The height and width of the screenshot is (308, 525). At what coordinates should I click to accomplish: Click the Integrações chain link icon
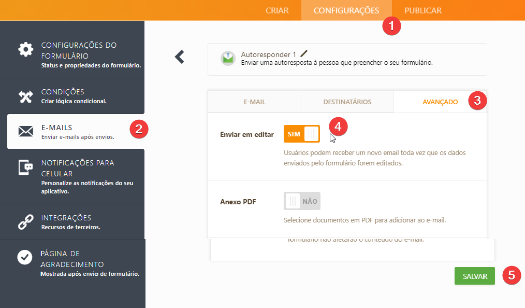[25, 222]
